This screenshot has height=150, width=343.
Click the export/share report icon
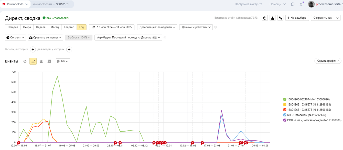point(273,18)
